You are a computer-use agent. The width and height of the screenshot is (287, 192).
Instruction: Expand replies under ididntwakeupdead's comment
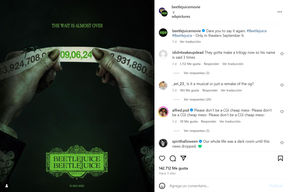click(x=196, y=73)
